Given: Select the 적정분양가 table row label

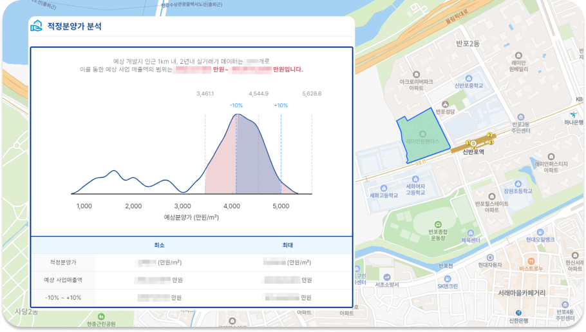Looking at the screenshot, I should coord(63,262).
